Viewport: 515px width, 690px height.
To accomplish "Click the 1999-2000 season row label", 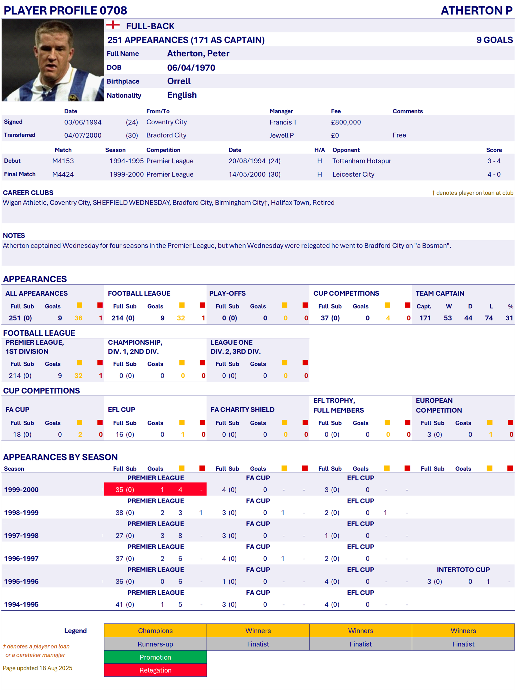I will click(21, 489).
